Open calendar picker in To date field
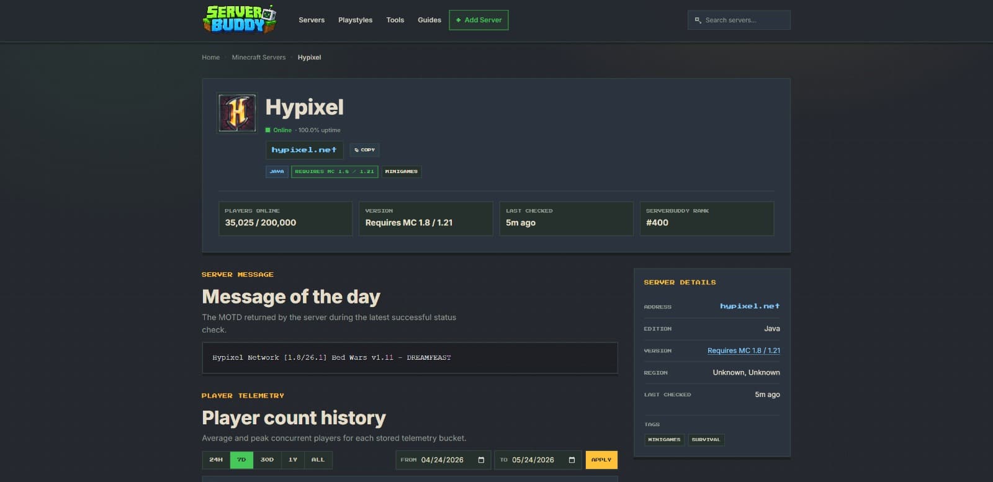Viewport: 993px width, 482px height. pyautogui.click(x=572, y=460)
